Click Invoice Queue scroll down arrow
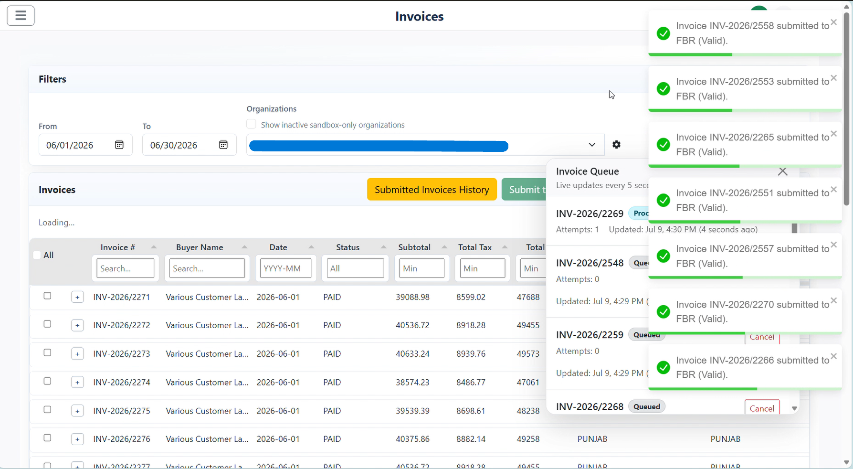Image resolution: width=853 pixels, height=469 pixels. click(794, 408)
